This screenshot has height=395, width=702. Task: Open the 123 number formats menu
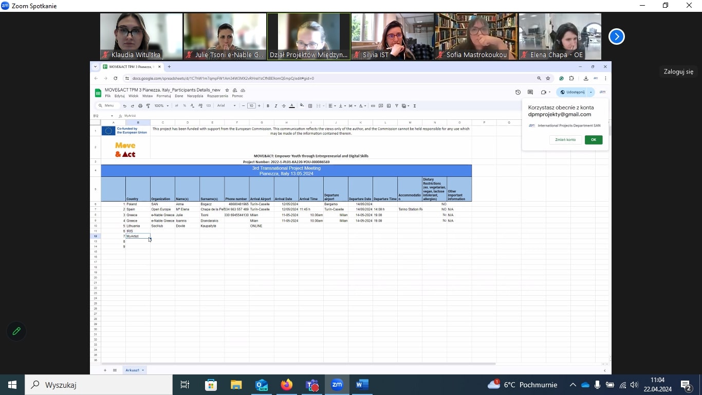coord(208,106)
